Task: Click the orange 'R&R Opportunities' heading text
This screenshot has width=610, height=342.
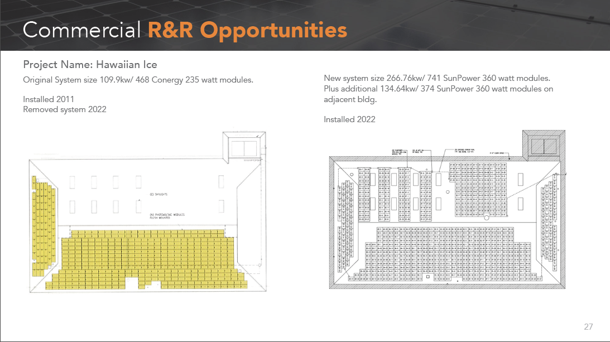Action: point(247,30)
